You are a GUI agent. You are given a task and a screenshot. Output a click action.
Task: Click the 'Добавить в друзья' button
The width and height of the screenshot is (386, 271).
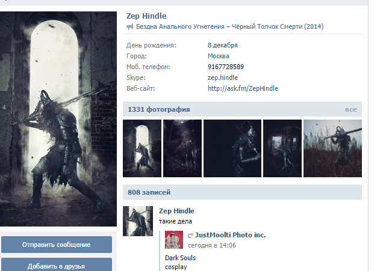(57, 265)
